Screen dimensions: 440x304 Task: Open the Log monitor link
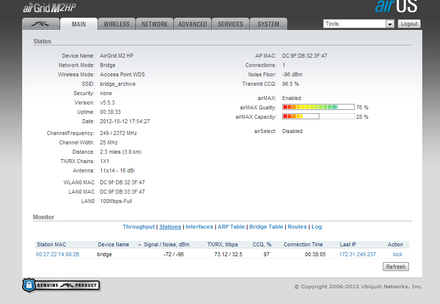(316, 227)
